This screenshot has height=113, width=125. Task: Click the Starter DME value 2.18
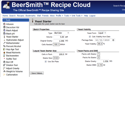click(x=100, y=65)
